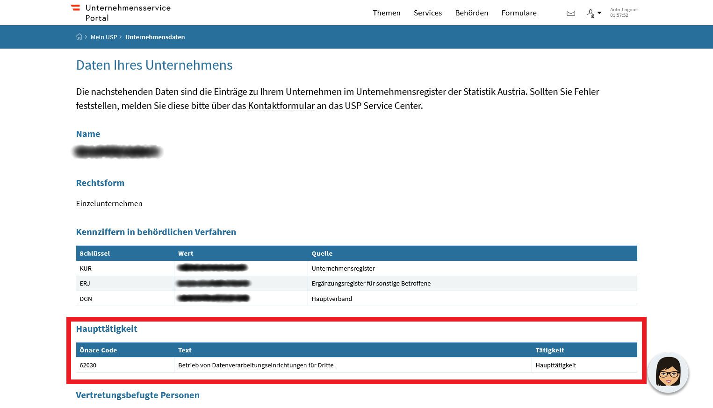Click the Schlüssel column header
The image size is (713, 408).
[95, 253]
